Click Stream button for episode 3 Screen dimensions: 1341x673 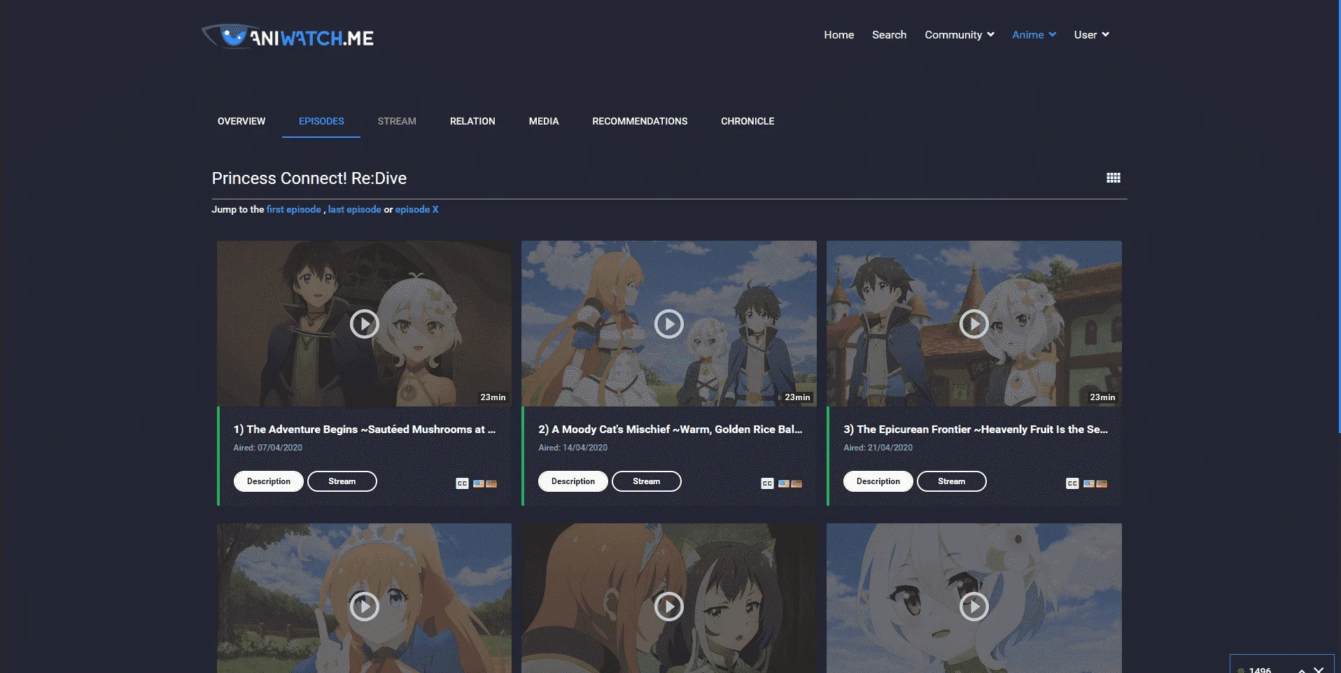(952, 481)
